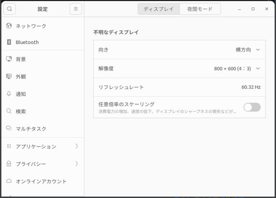Click the リフレッシュレート row label
The height and width of the screenshot is (198, 276).
121,87
